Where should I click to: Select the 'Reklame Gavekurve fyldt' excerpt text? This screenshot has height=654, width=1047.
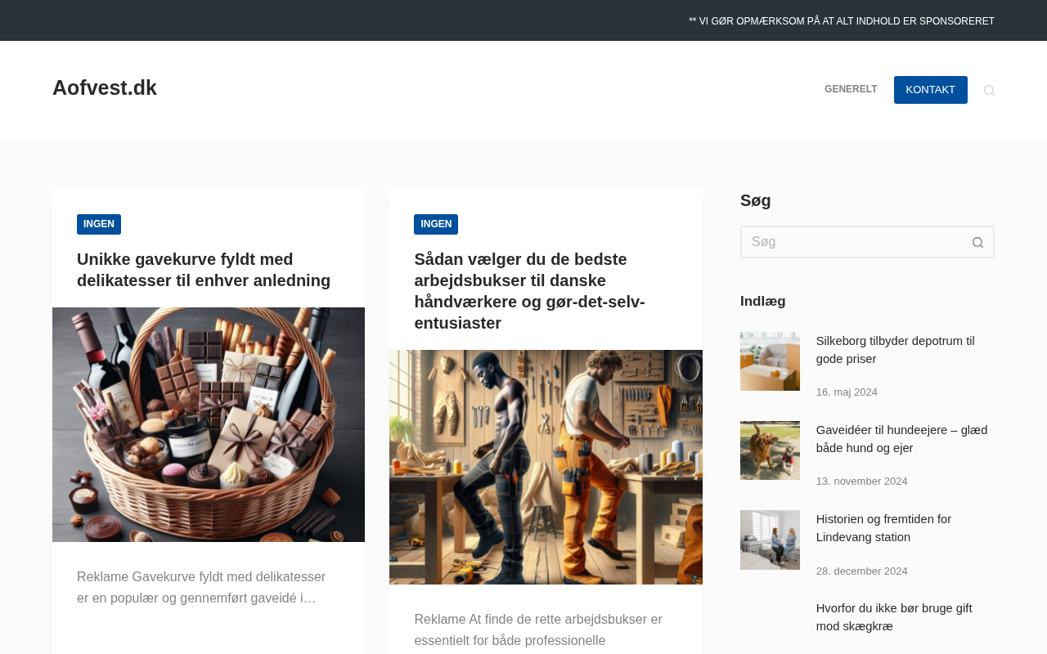[201, 588]
